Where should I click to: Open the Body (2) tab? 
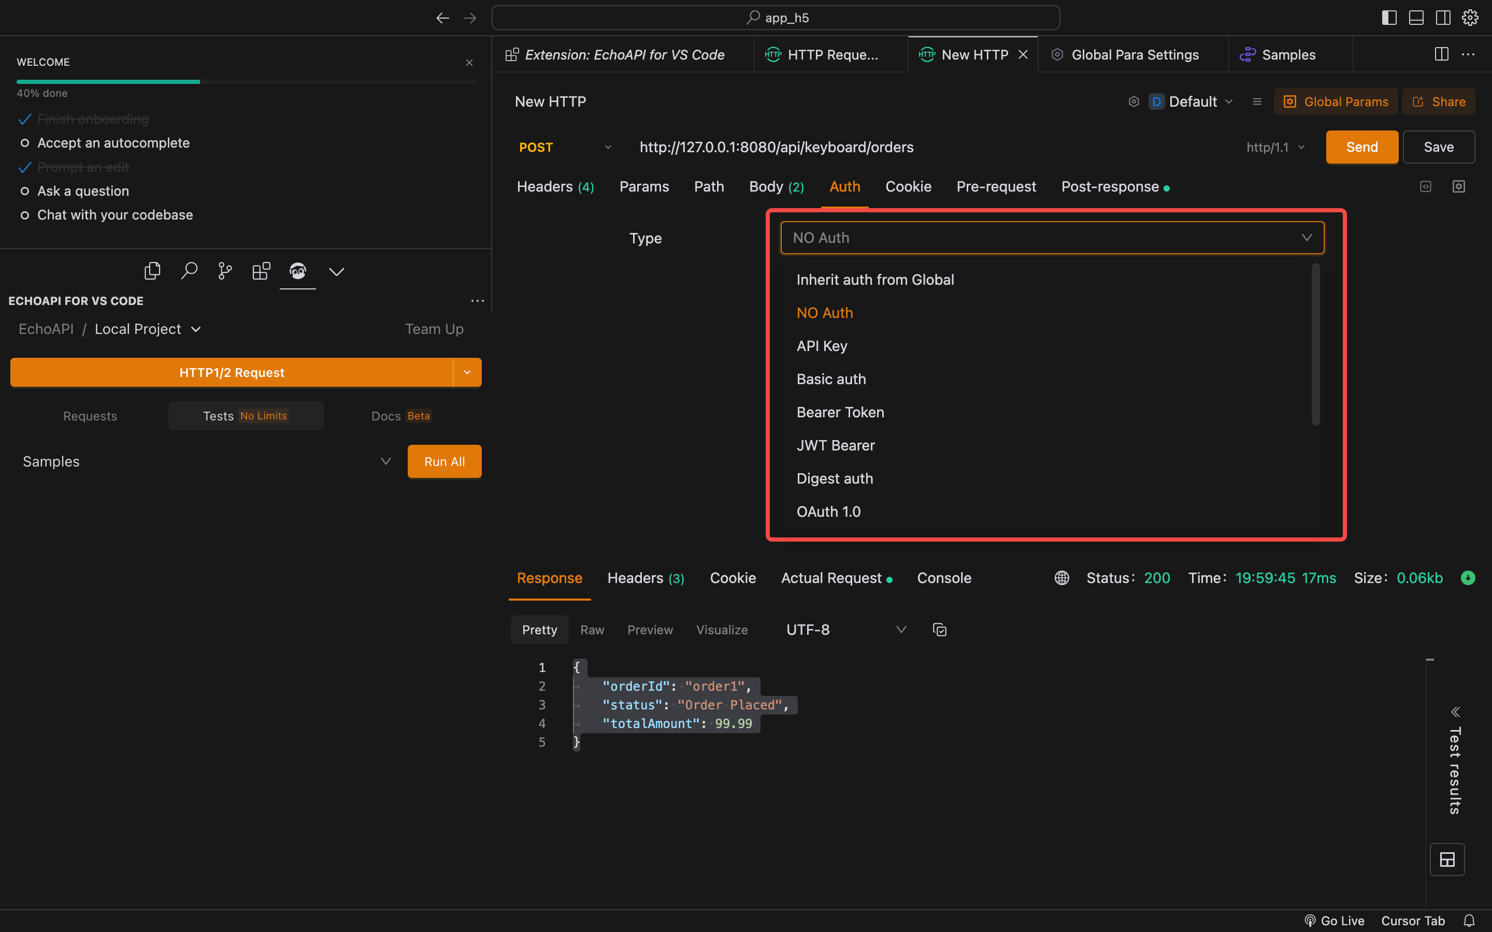[776, 187]
